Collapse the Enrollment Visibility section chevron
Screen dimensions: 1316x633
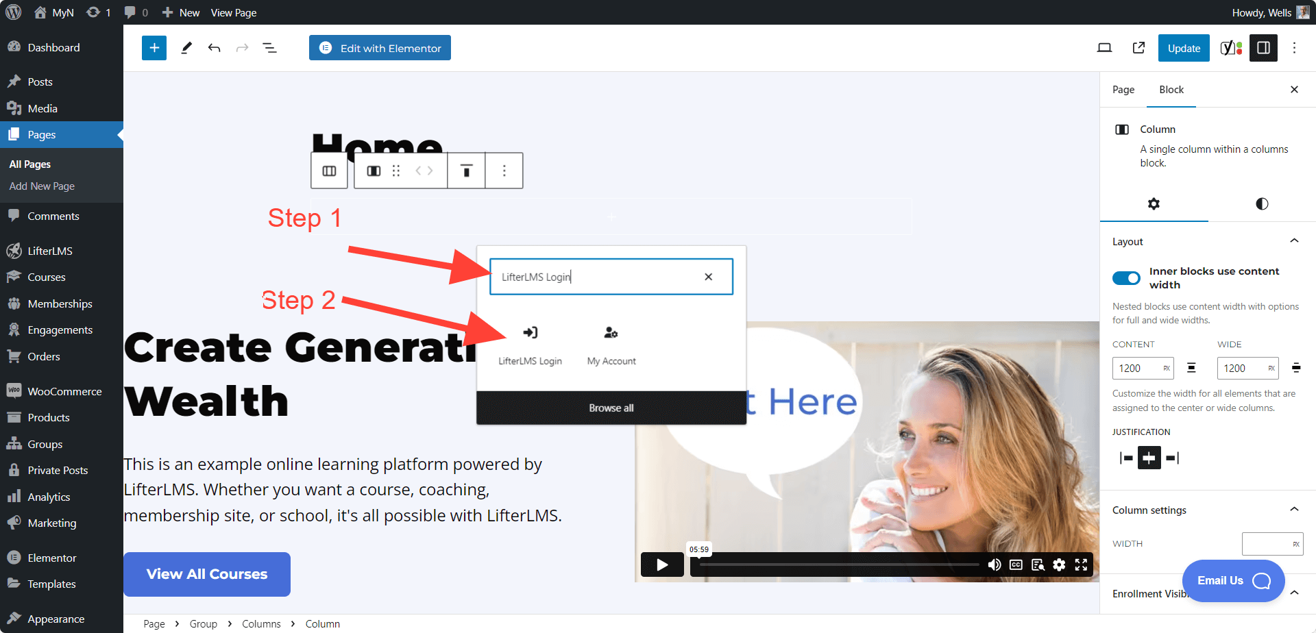[x=1294, y=593]
